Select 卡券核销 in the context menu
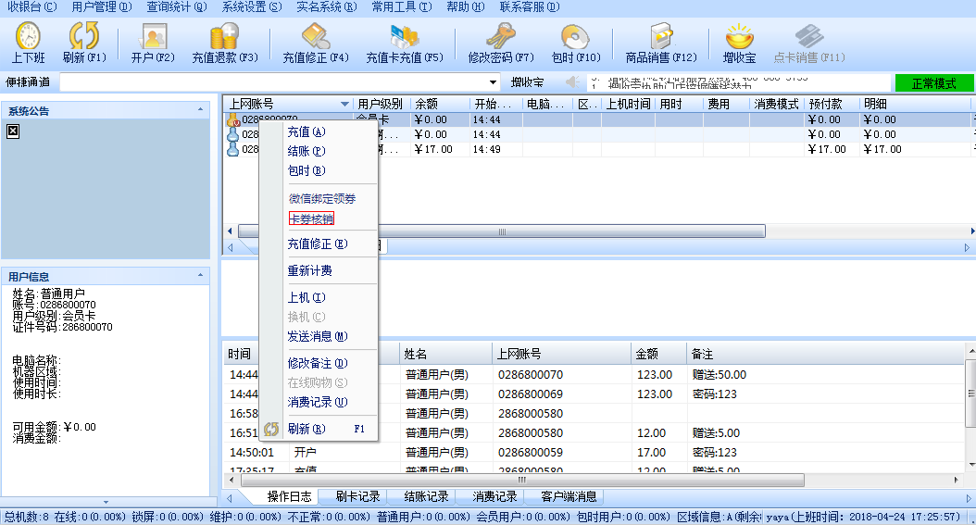This screenshot has height=525, width=976. coord(311,219)
